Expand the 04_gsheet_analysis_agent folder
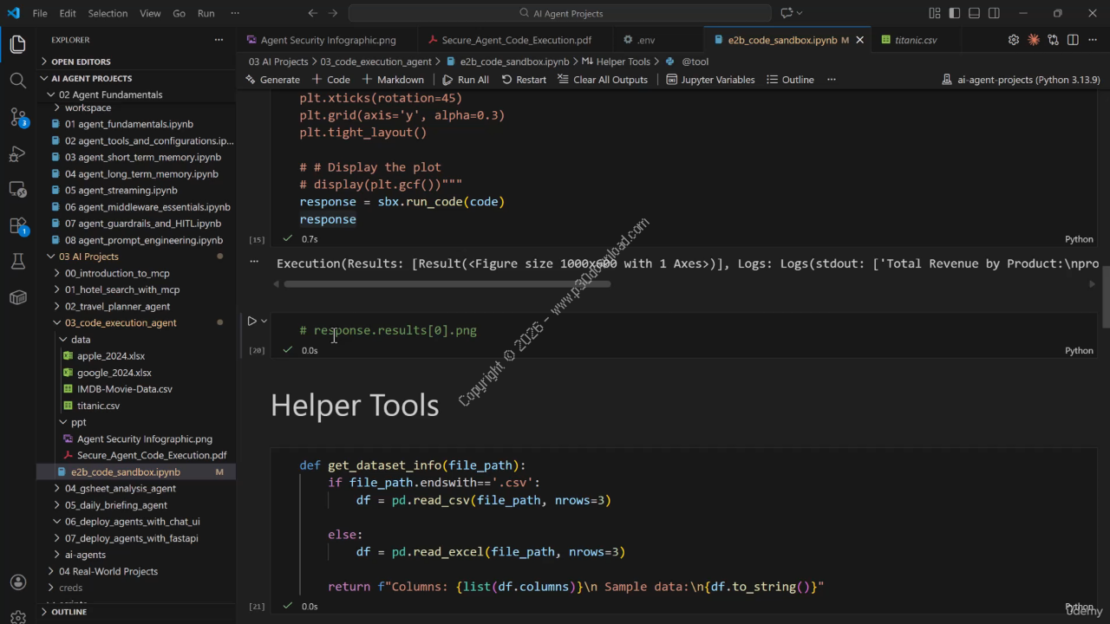The image size is (1110, 624). 120,488
